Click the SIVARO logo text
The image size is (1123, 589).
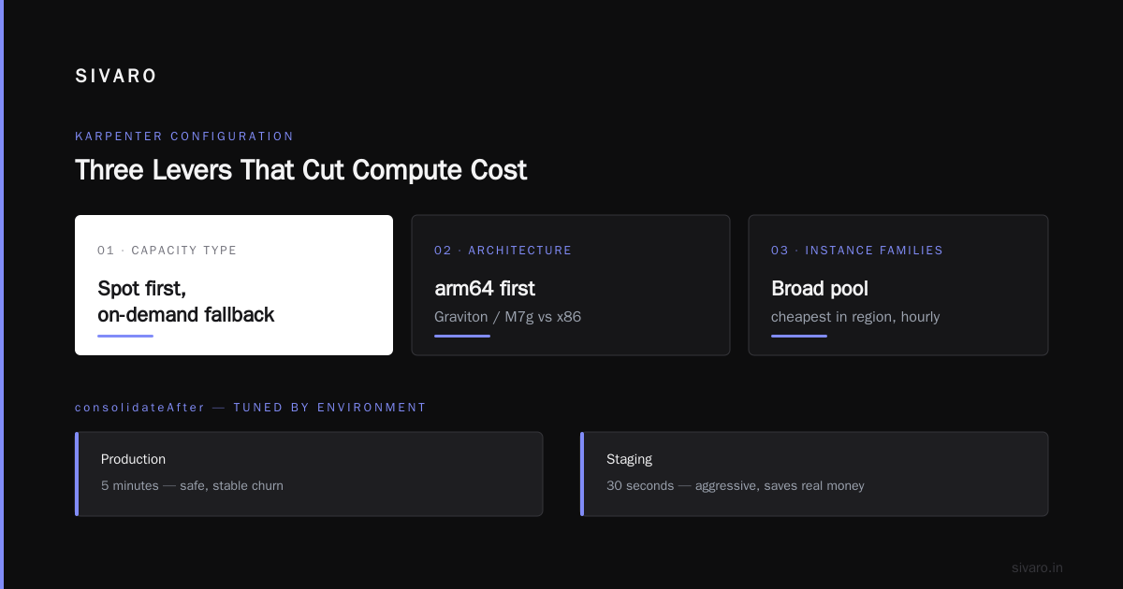click(x=116, y=77)
